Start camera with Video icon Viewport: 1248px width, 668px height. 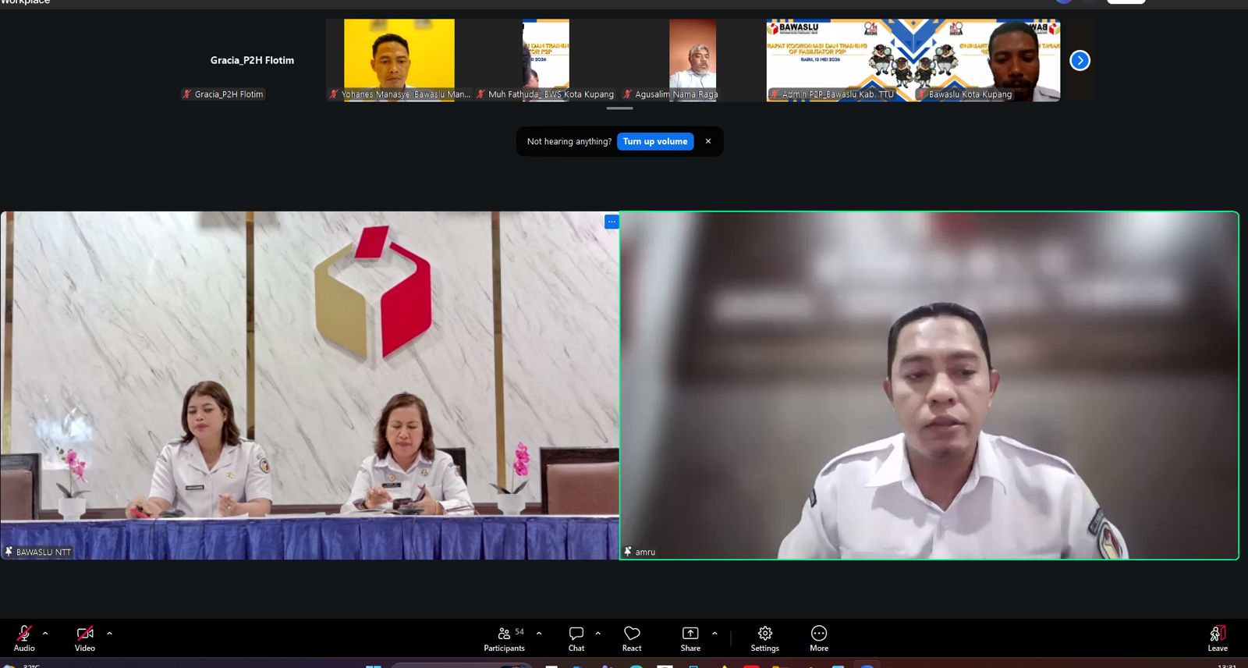point(85,638)
